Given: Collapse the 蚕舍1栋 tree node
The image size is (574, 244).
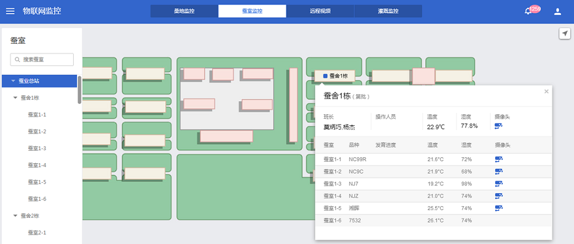Looking at the screenshot, I should point(16,98).
